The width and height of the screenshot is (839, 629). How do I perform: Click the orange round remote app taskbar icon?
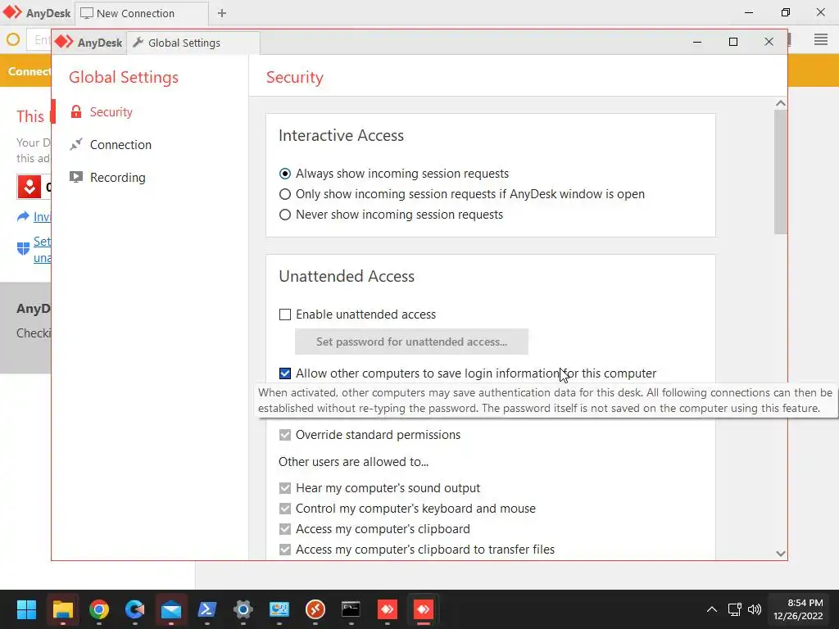coord(315,609)
